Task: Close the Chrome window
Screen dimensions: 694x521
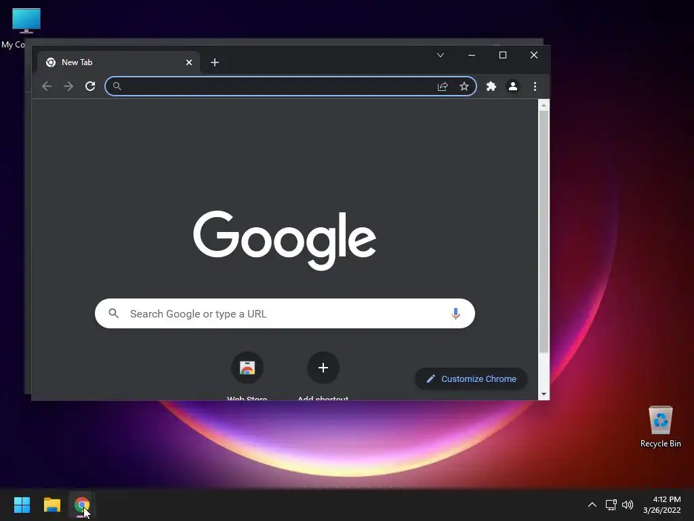Action: point(534,55)
